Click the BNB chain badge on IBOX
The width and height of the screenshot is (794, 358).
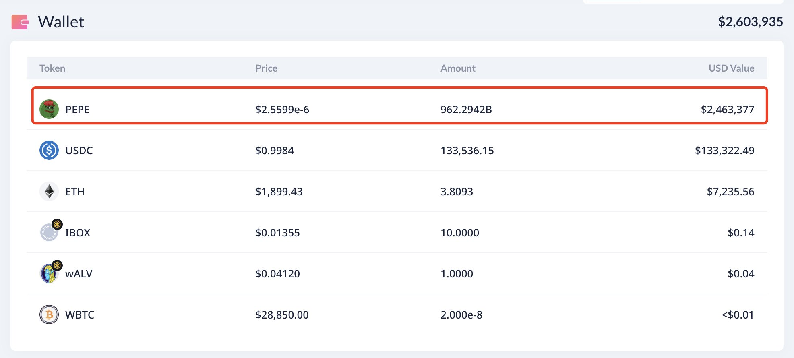click(x=57, y=224)
